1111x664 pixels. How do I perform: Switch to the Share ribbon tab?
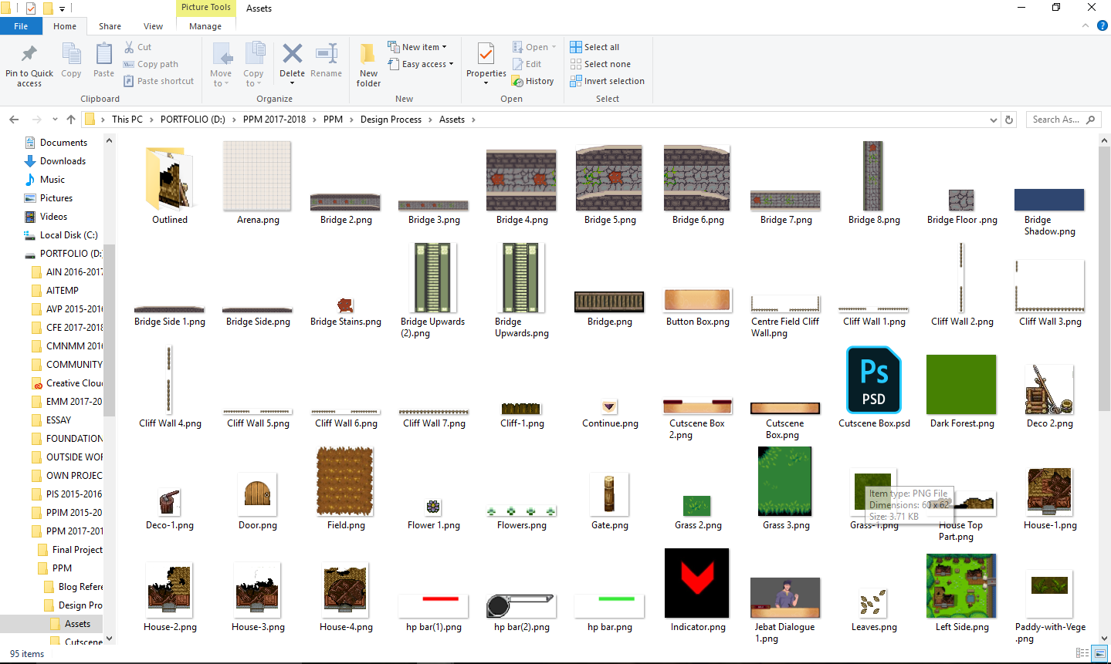tap(110, 26)
